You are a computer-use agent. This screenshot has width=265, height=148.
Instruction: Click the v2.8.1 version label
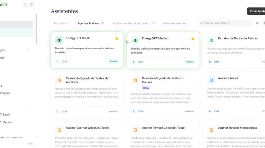(x=31, y=143)
